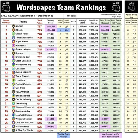This screenshot has height=138, width=139.
Task: Click the ROGUE team badge icon
Action: click(13, 26)
